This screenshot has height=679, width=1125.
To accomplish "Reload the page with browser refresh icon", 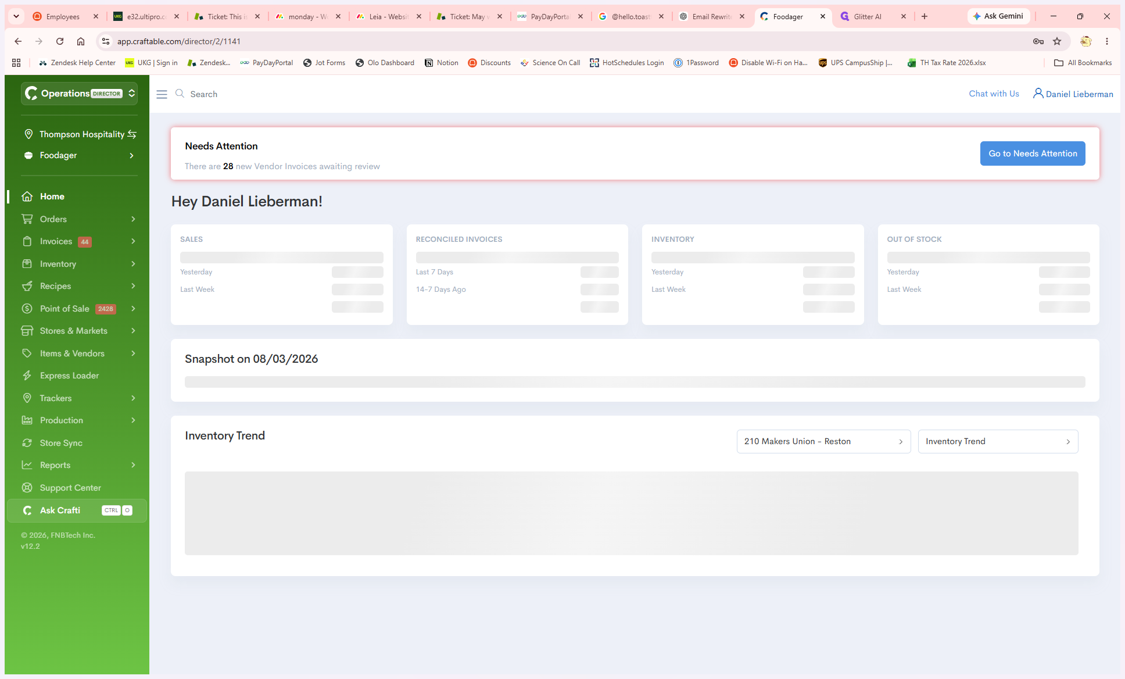I will pos(59,41).
